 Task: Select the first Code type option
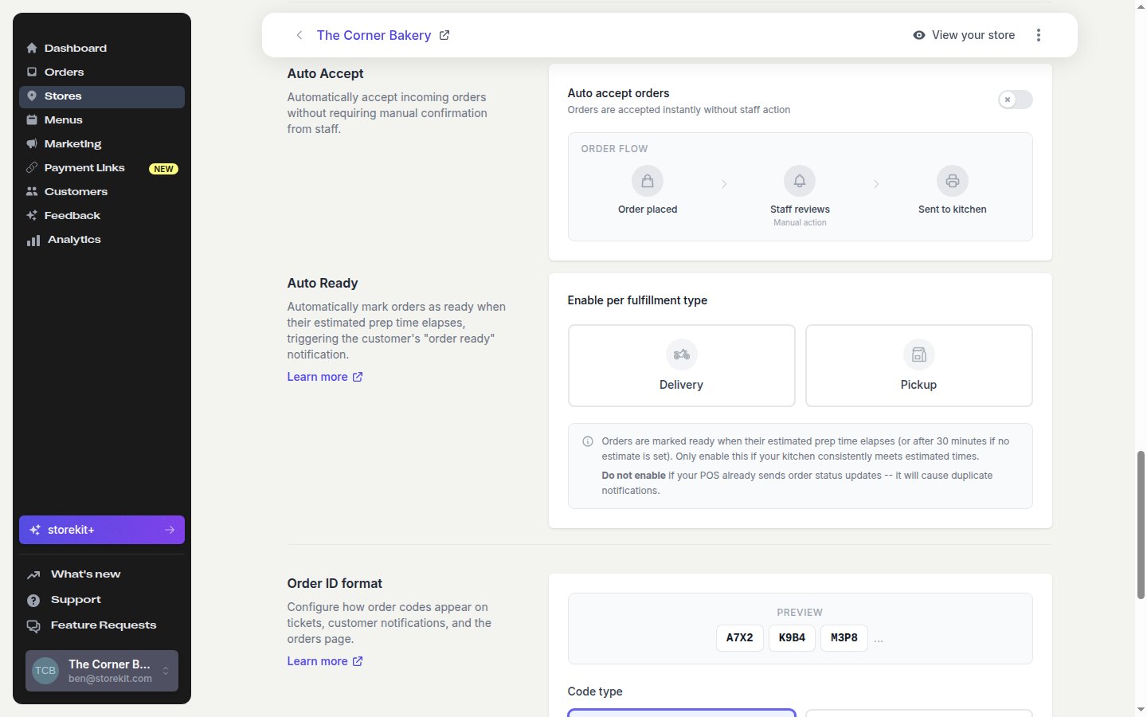tap(682, 713)
